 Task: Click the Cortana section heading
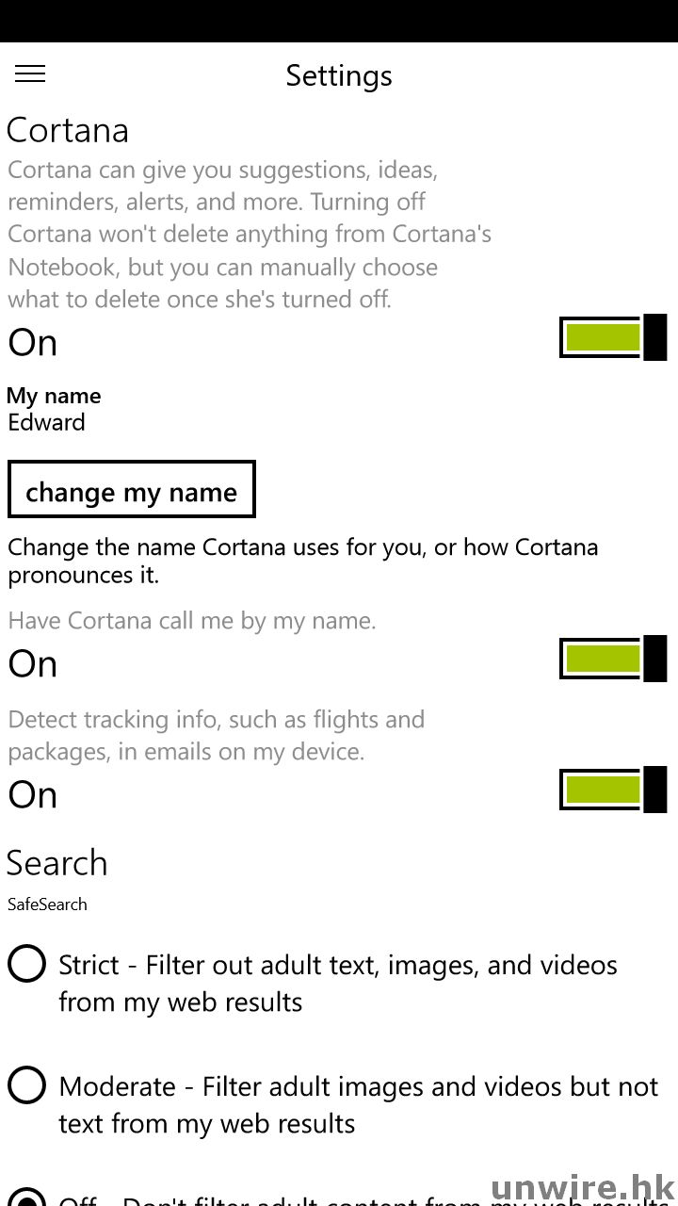pyautogui.click(x=68, y=130)
